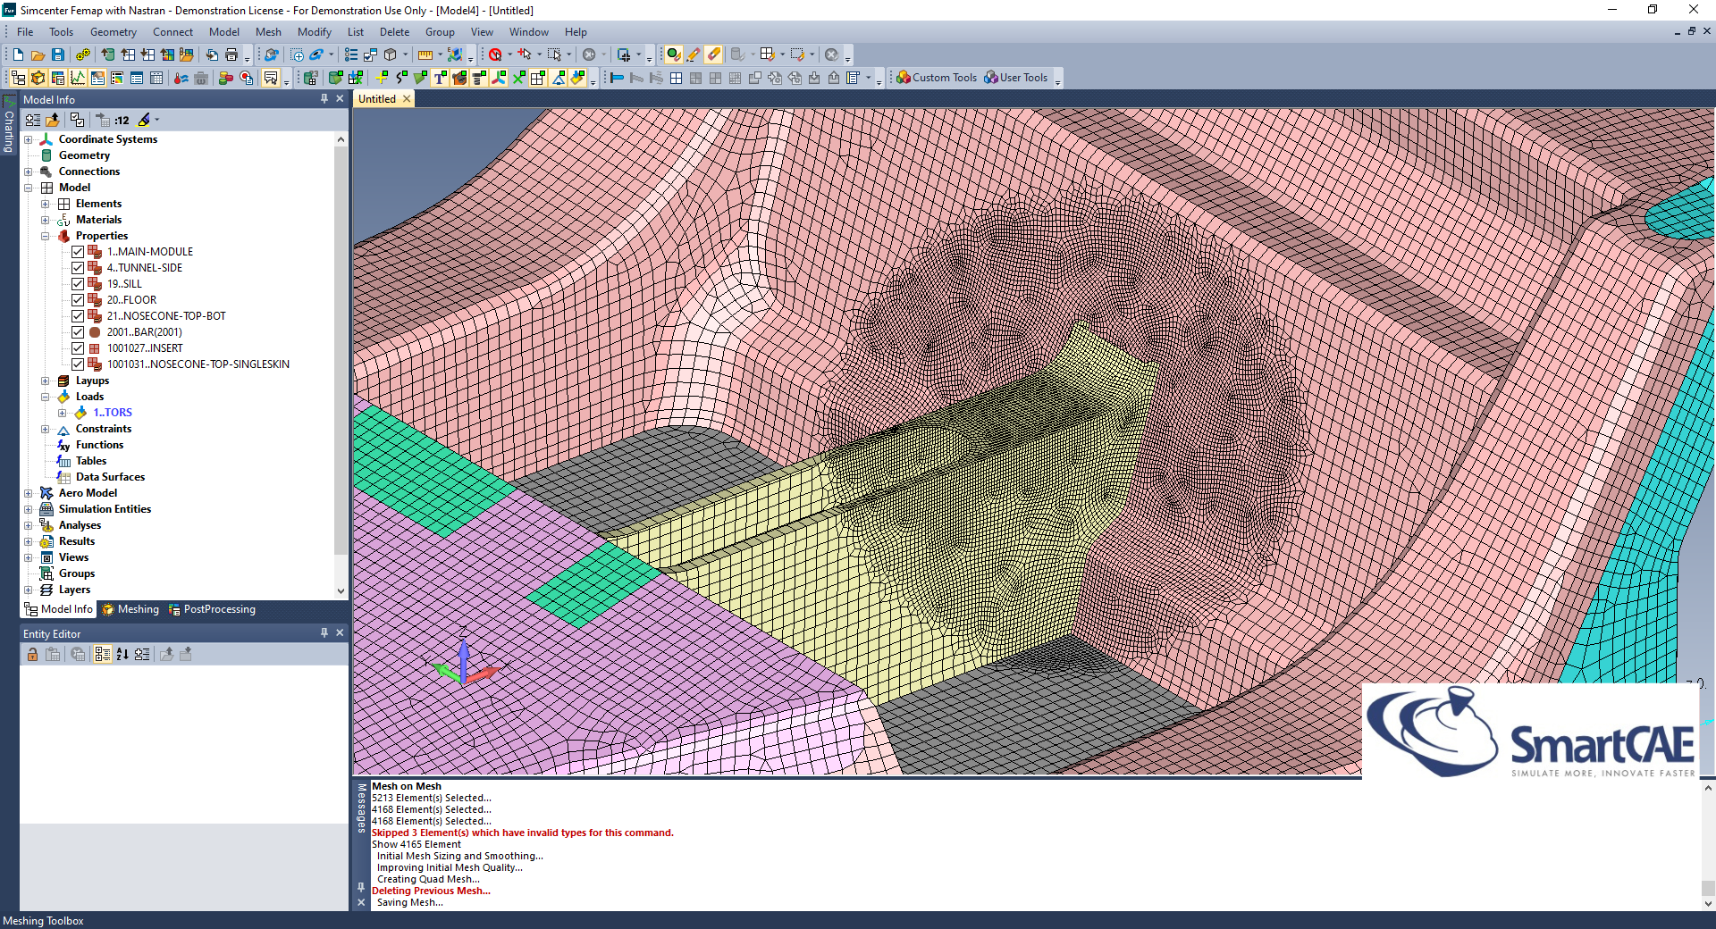Click the eraser icon in the toolbar

coord(713,54)
